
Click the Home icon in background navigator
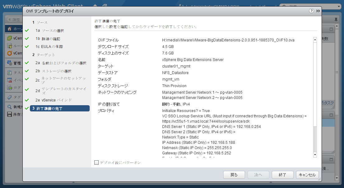[x=9, y=29]
